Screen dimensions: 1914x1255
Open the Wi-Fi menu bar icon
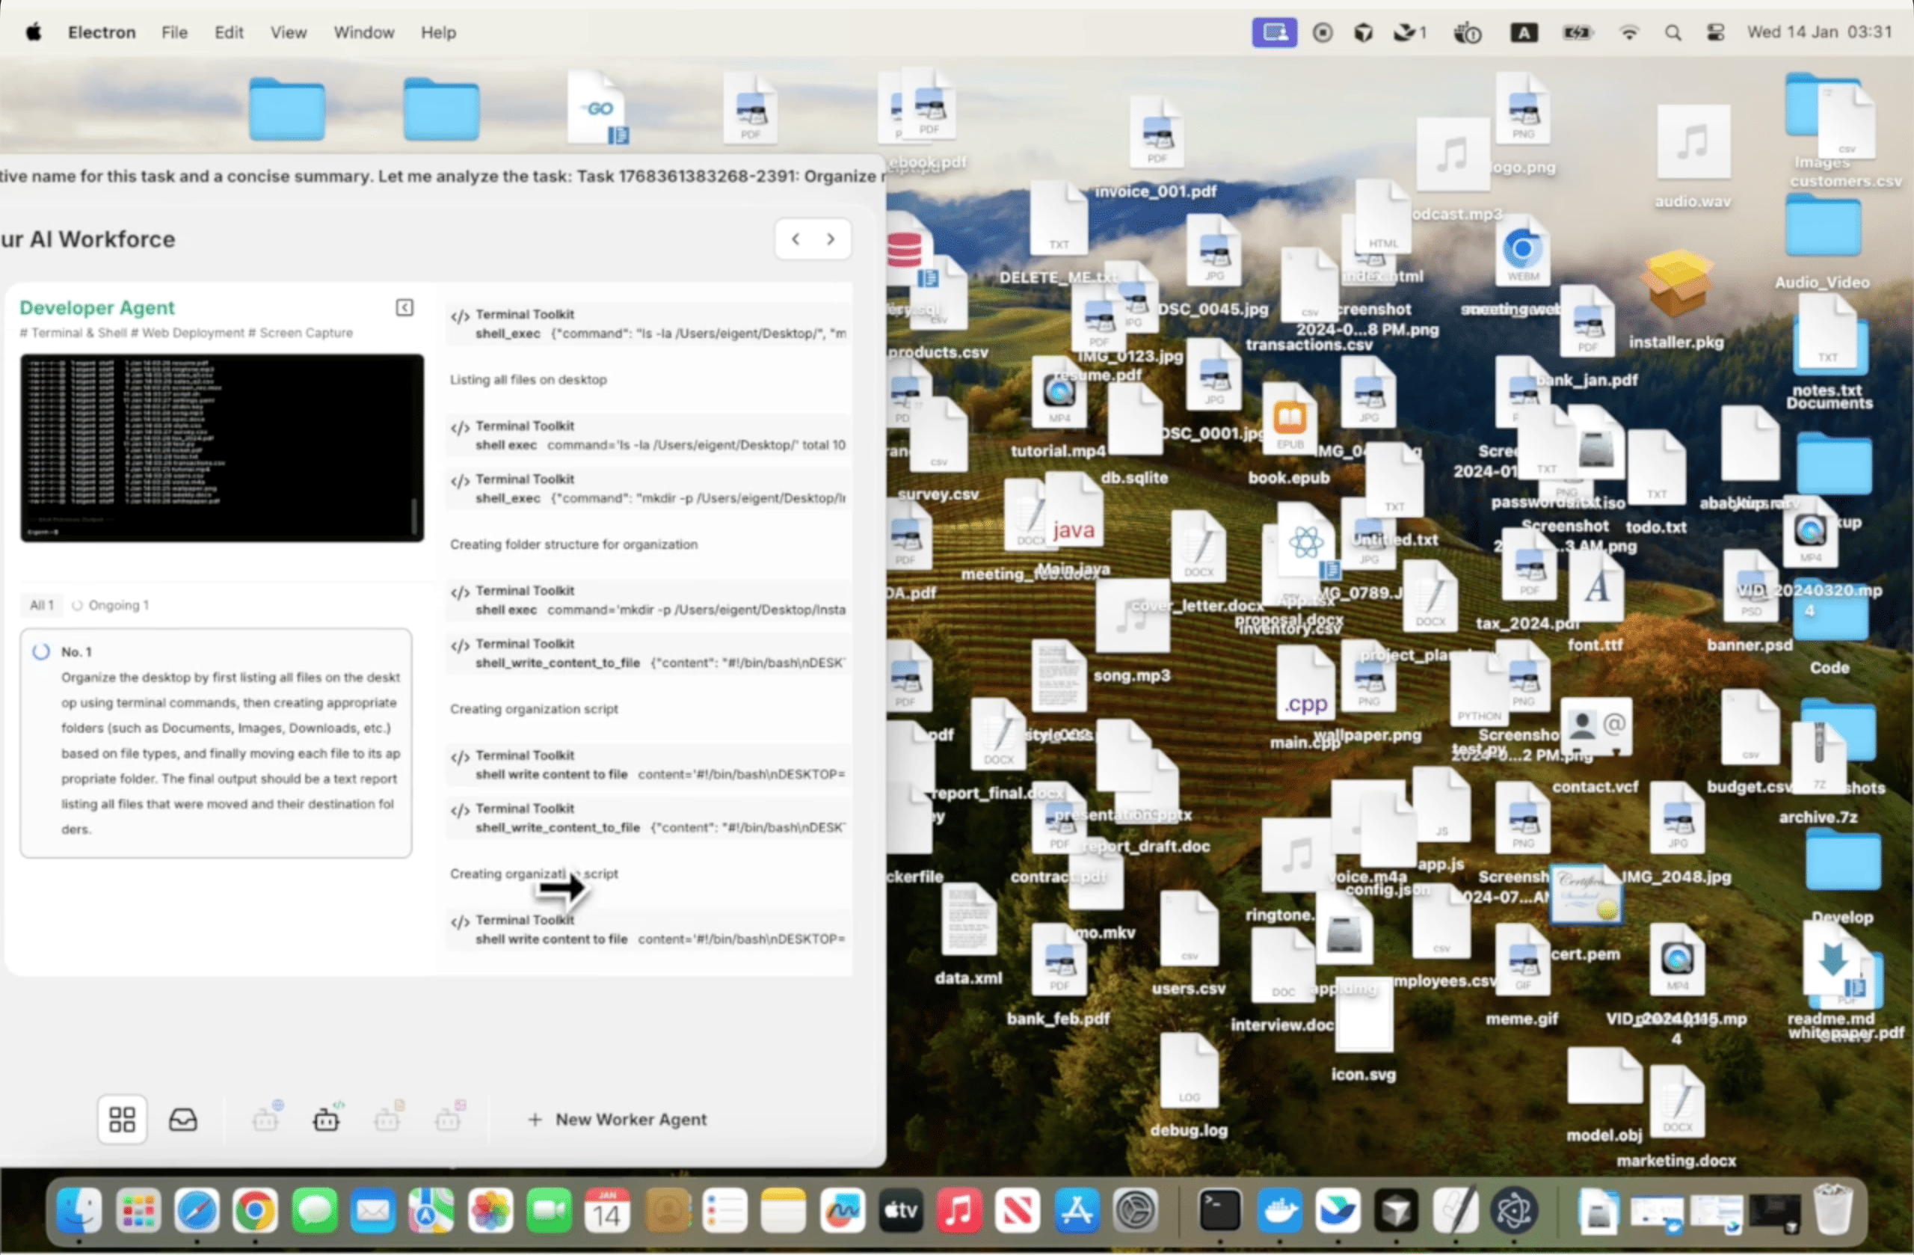(1629, 32)
